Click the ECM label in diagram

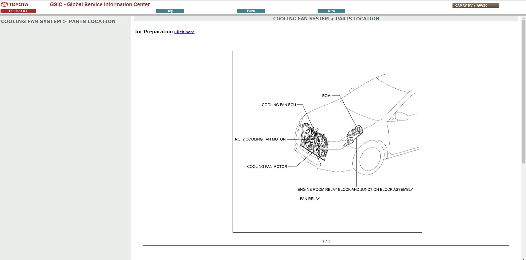326,96
